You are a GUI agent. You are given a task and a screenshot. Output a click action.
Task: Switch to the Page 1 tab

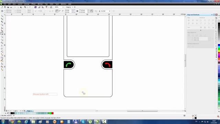[30, 111]
